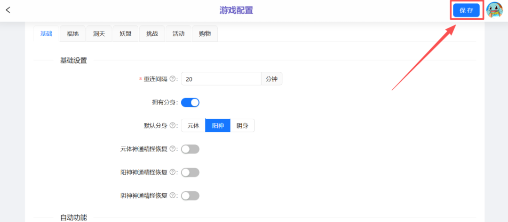The height and width of the screenshot is (222, 508).
Task: Select 元体 as default avatar
Action: 193,125
